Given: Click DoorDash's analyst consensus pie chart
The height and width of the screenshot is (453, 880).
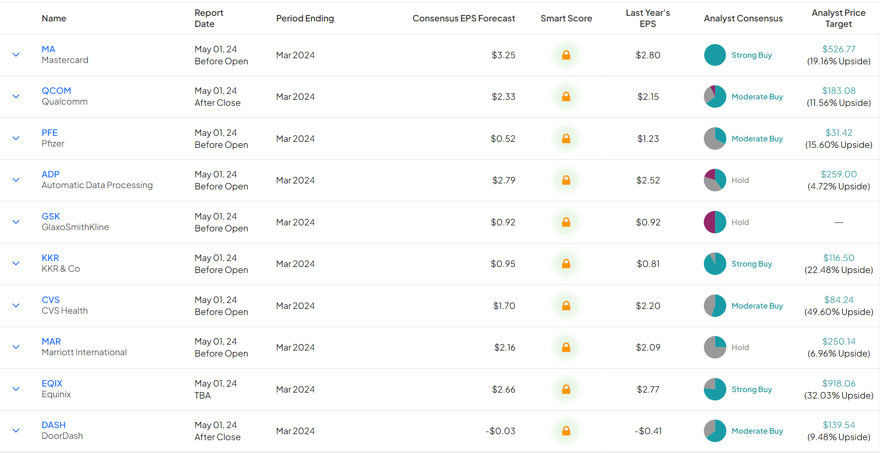Looking at the screenshot, I should (715, 431).
